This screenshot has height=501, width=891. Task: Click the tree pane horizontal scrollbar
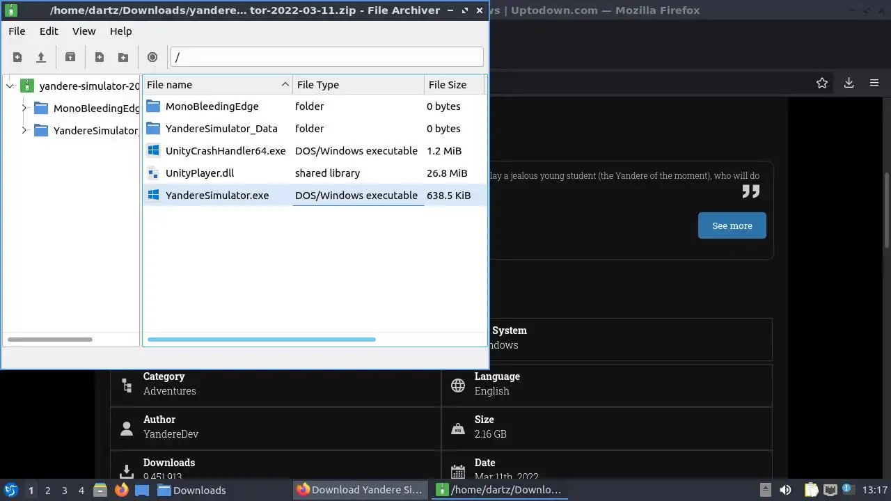pyautogui.click(x=50, y=340)
